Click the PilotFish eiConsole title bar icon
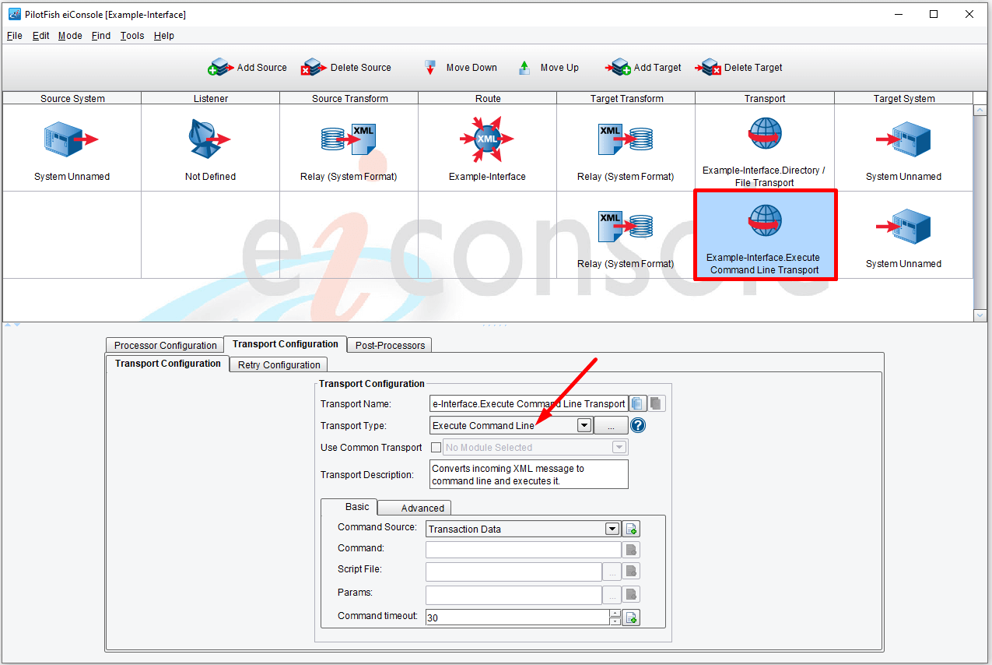992x665 pixels. pyautogui.click(x=14, y=14)
